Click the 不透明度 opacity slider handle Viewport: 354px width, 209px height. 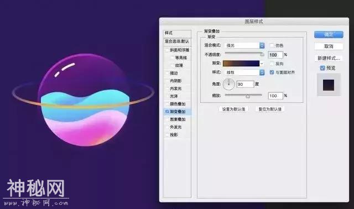coord(262,54)
